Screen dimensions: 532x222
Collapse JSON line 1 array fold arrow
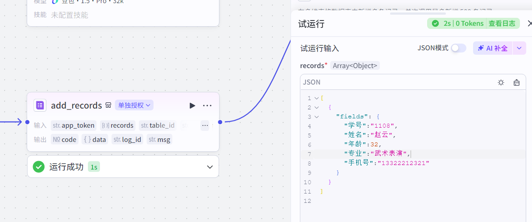coord(316,98)
